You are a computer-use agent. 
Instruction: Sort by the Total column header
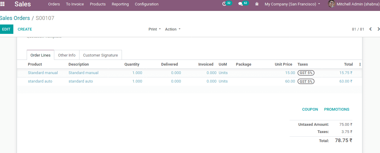[348, 64]
